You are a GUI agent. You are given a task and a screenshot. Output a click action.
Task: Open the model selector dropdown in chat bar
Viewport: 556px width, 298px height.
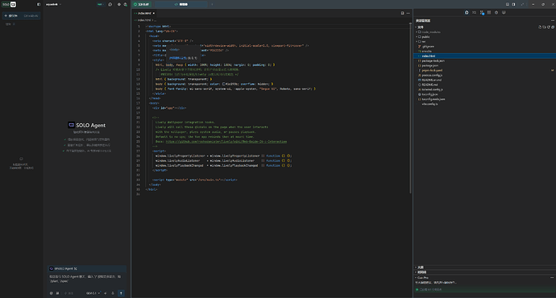tap(93, 293)
